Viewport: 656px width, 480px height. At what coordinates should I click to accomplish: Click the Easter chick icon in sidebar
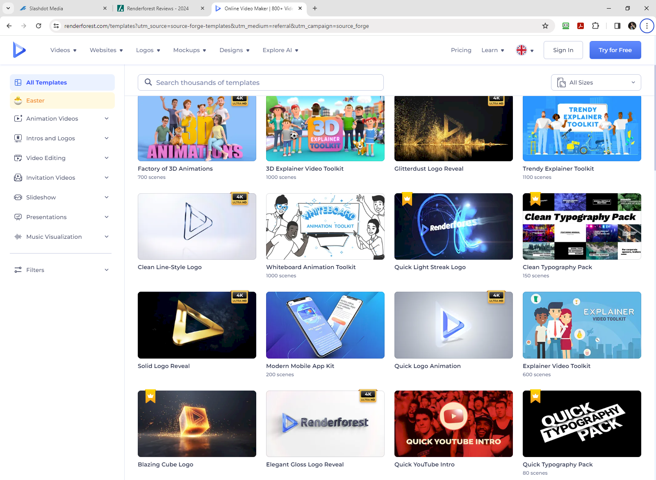[18, 100]
